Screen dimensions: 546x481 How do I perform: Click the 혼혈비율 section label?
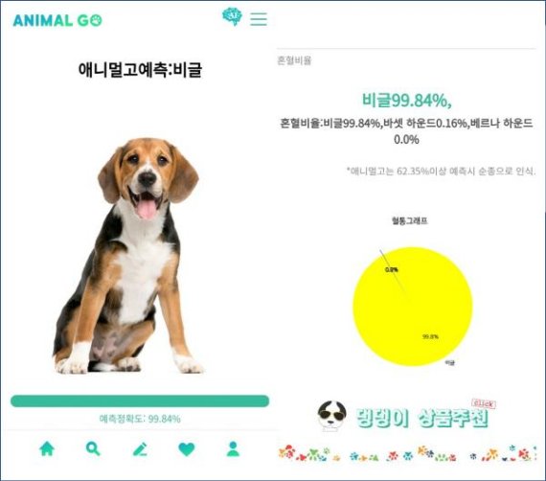pos(294,60)
